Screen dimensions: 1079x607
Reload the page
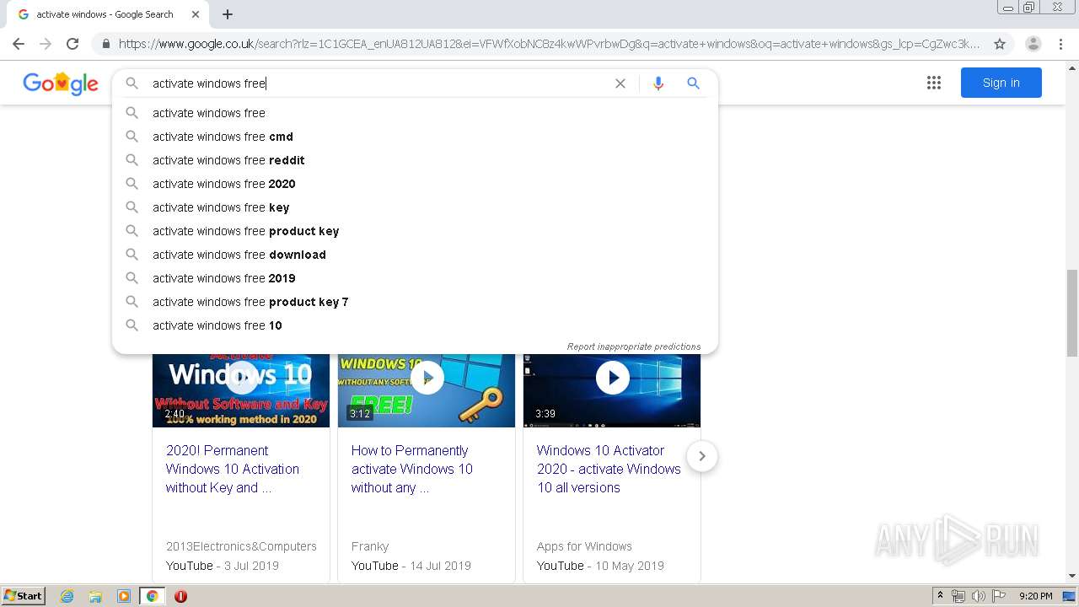[x=72, y=44]
